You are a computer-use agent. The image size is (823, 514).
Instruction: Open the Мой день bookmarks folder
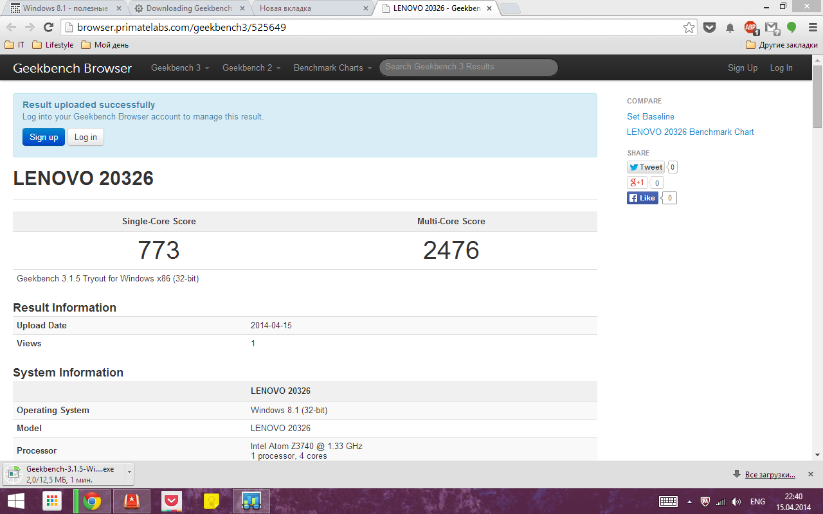click(105, 45)
